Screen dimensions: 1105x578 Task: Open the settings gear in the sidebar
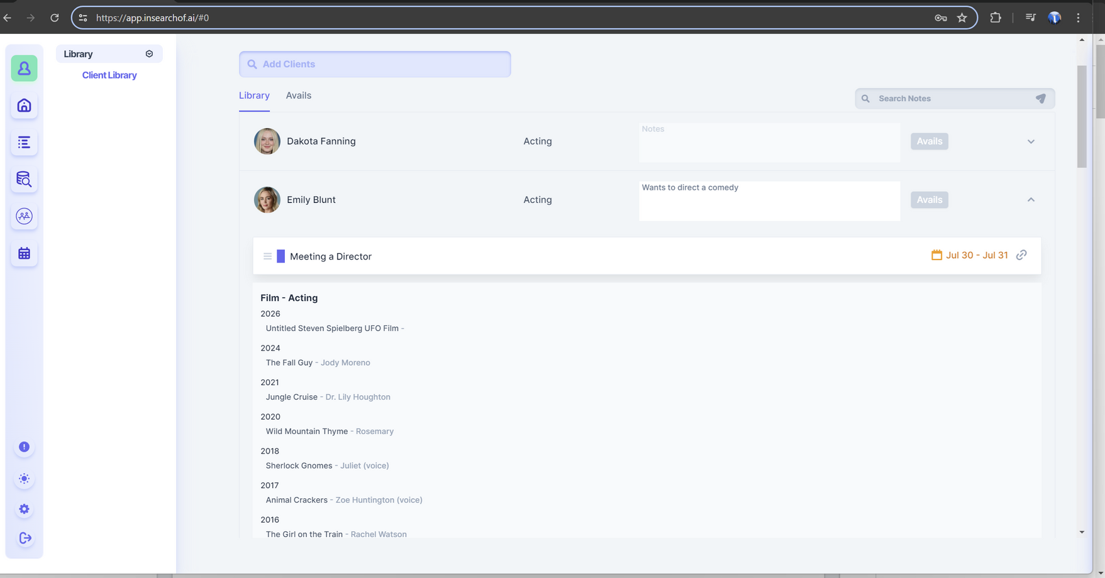click(24, 509)
